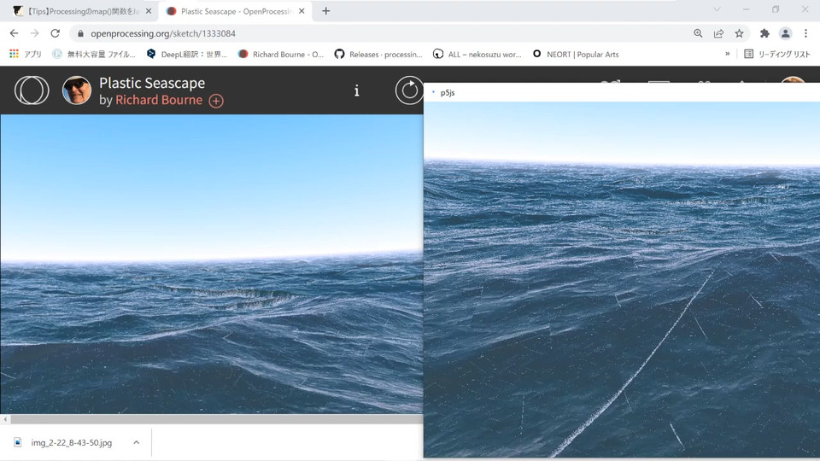
Task: Open the ALL – nekosuzu bookmark
Action: (477, 54)
